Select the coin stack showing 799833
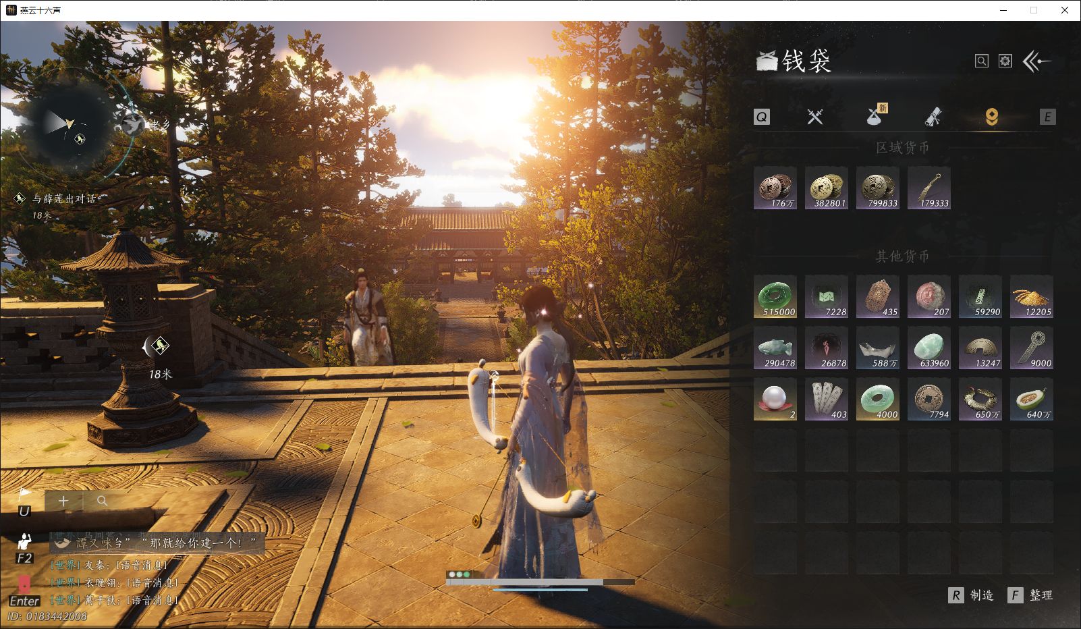Screen dimensions: 1081x629 point(878,188)
